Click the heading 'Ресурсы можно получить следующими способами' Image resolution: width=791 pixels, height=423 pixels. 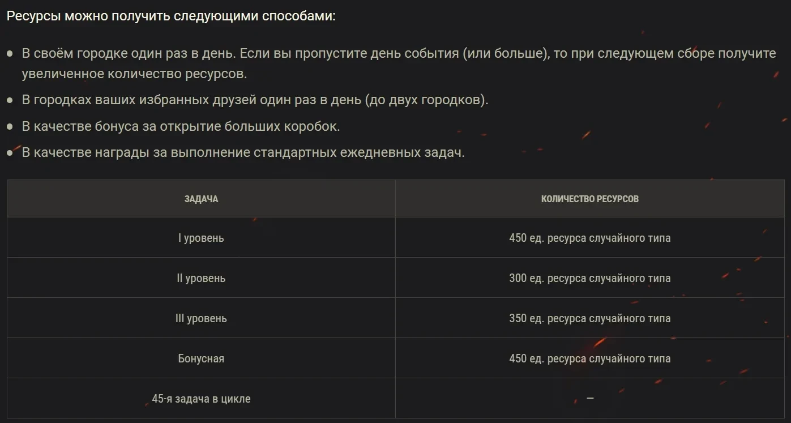point(171,16)
